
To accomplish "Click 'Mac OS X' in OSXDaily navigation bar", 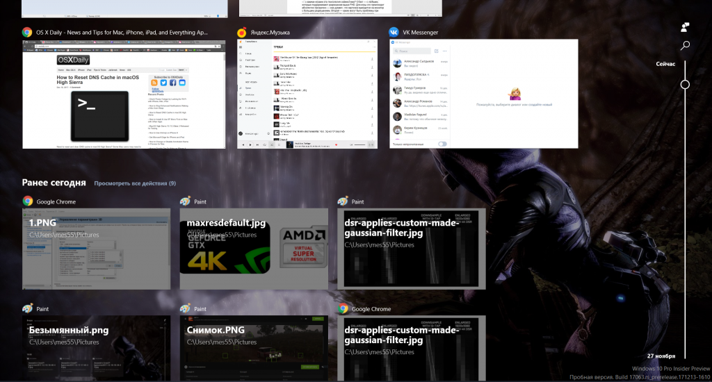I will (71, 70).
